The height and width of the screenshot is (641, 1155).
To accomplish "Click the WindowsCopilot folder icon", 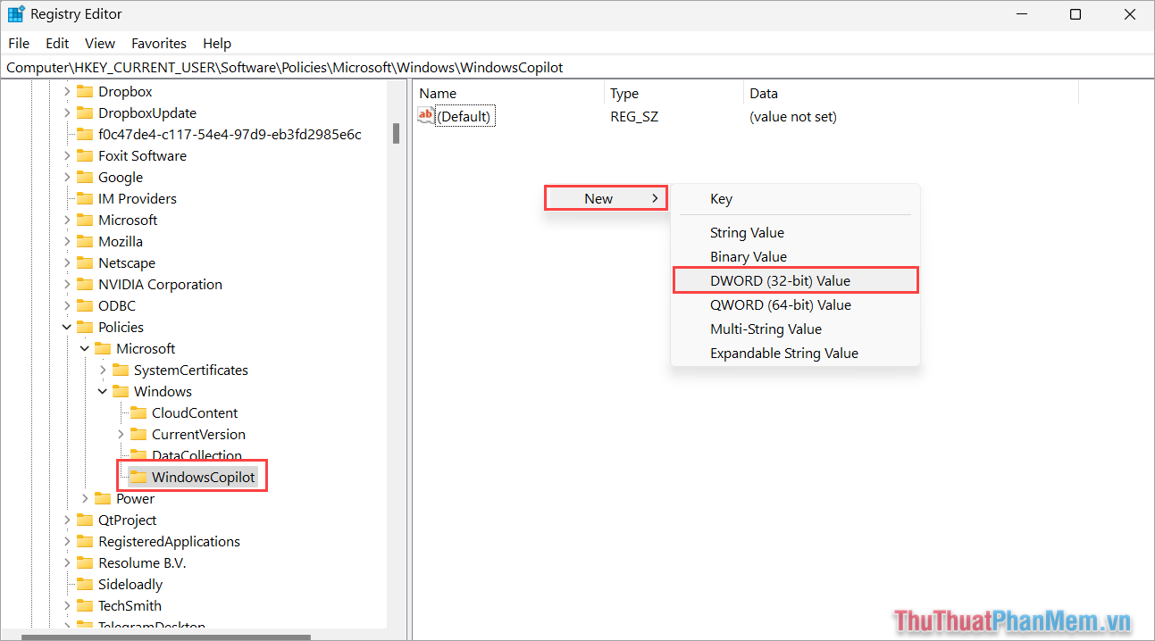I will [138, 477].
